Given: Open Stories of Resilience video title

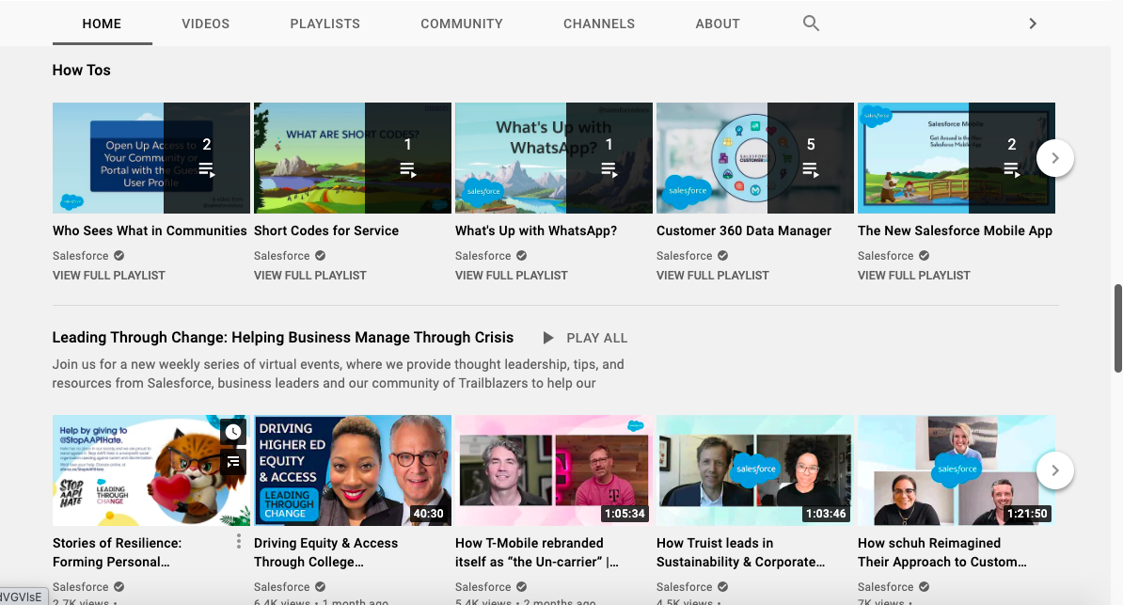Looking at the screenshot, I should 117,552.
